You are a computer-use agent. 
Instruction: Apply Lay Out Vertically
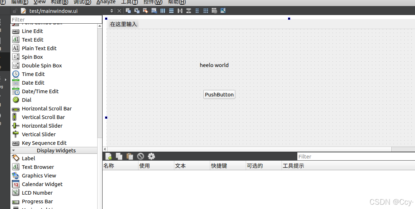point(171,11)
